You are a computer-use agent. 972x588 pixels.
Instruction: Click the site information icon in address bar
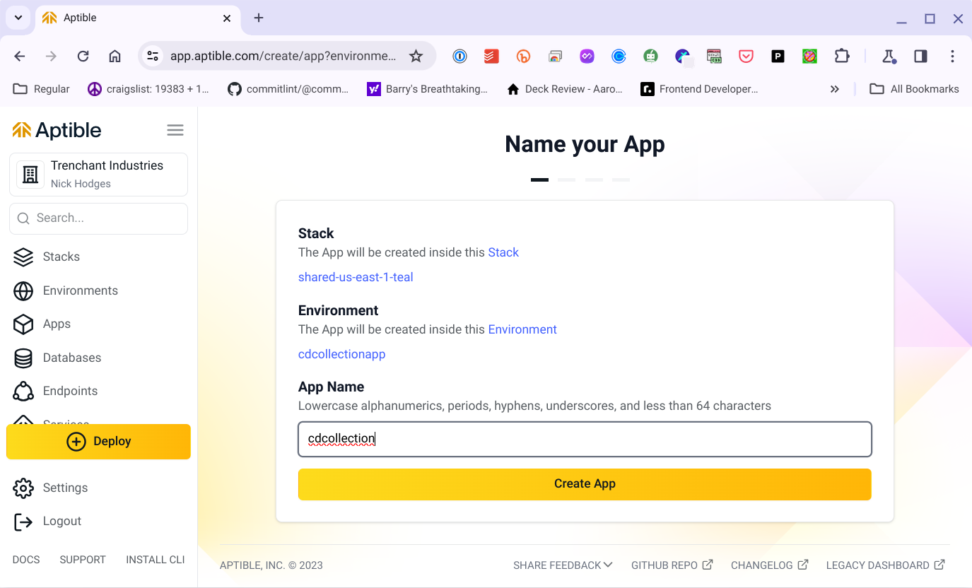click(153, 57)
